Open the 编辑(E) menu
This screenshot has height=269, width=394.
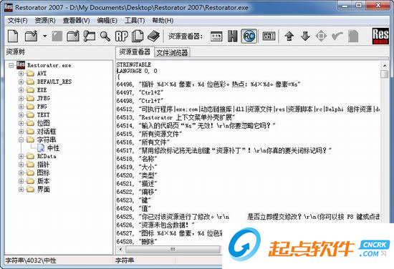107,20
